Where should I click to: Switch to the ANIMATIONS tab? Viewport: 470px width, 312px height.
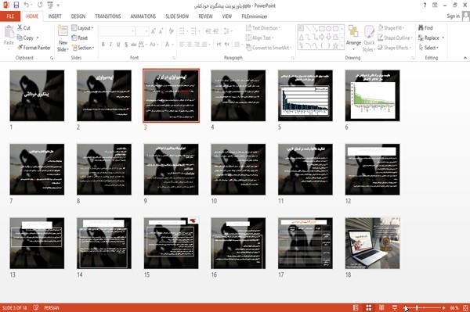pyautogui.click(x=143, y=16)
